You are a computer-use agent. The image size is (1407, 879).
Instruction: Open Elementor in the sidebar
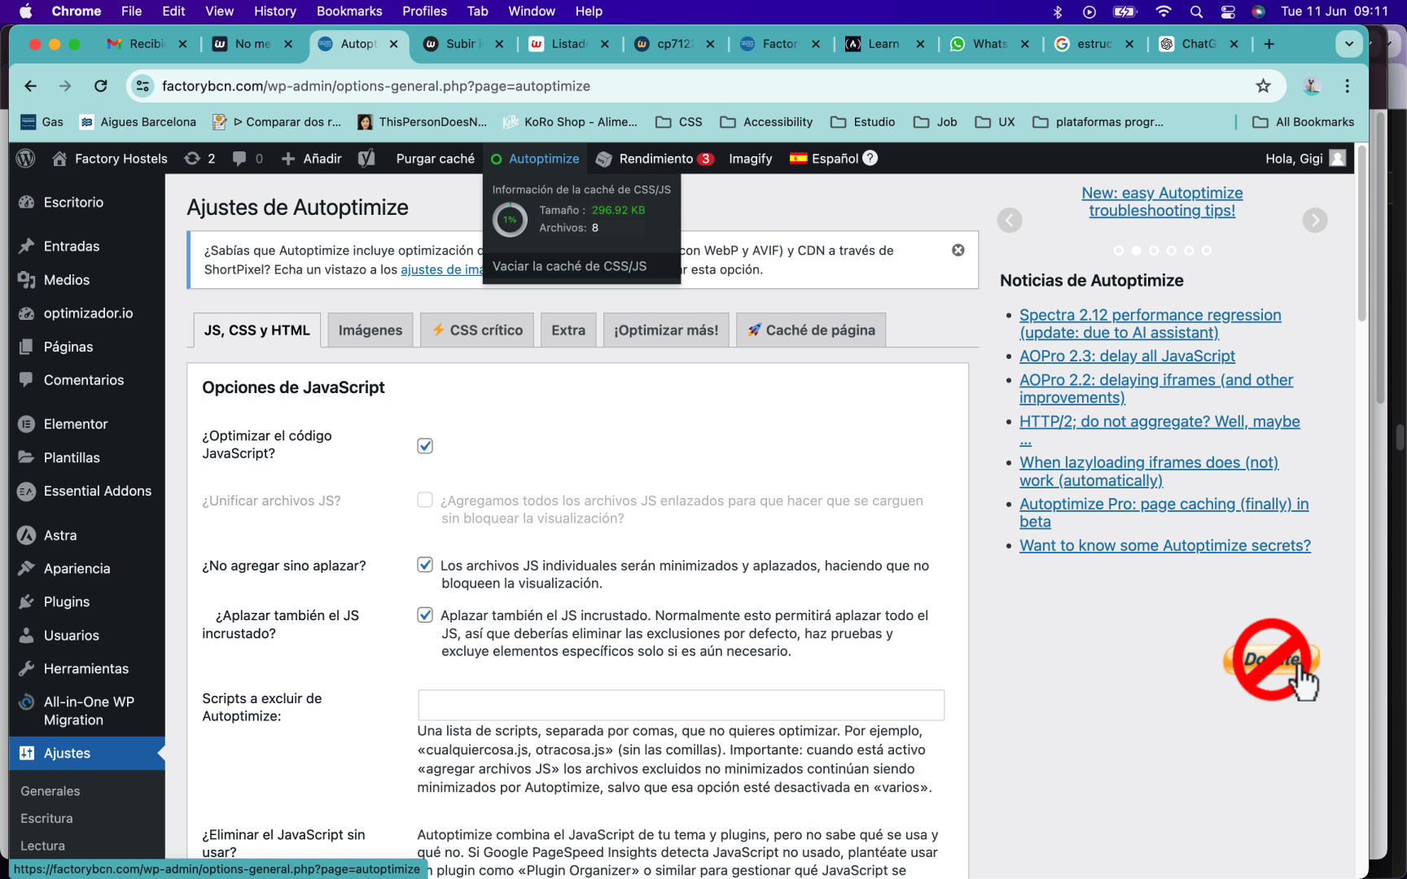click(76, 424)
